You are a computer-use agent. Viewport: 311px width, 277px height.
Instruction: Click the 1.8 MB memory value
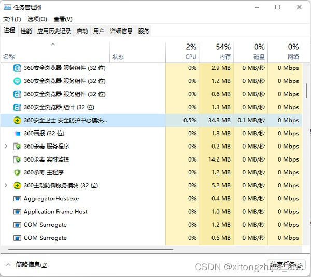221,133
